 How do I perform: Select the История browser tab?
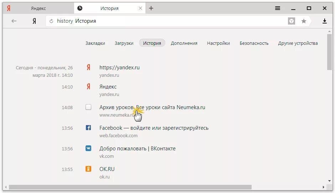(x=109, y=8)
